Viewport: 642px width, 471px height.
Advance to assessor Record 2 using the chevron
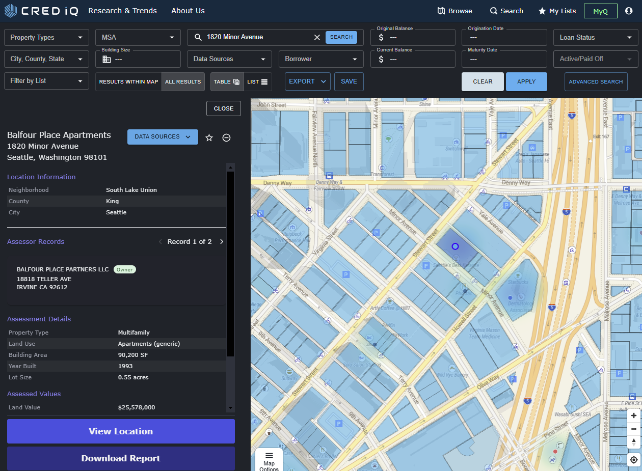(222, 241)
